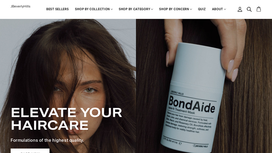Viewport: 272px width, 153px height.
Task: Select the About navigation item
Action: point(217,9)
